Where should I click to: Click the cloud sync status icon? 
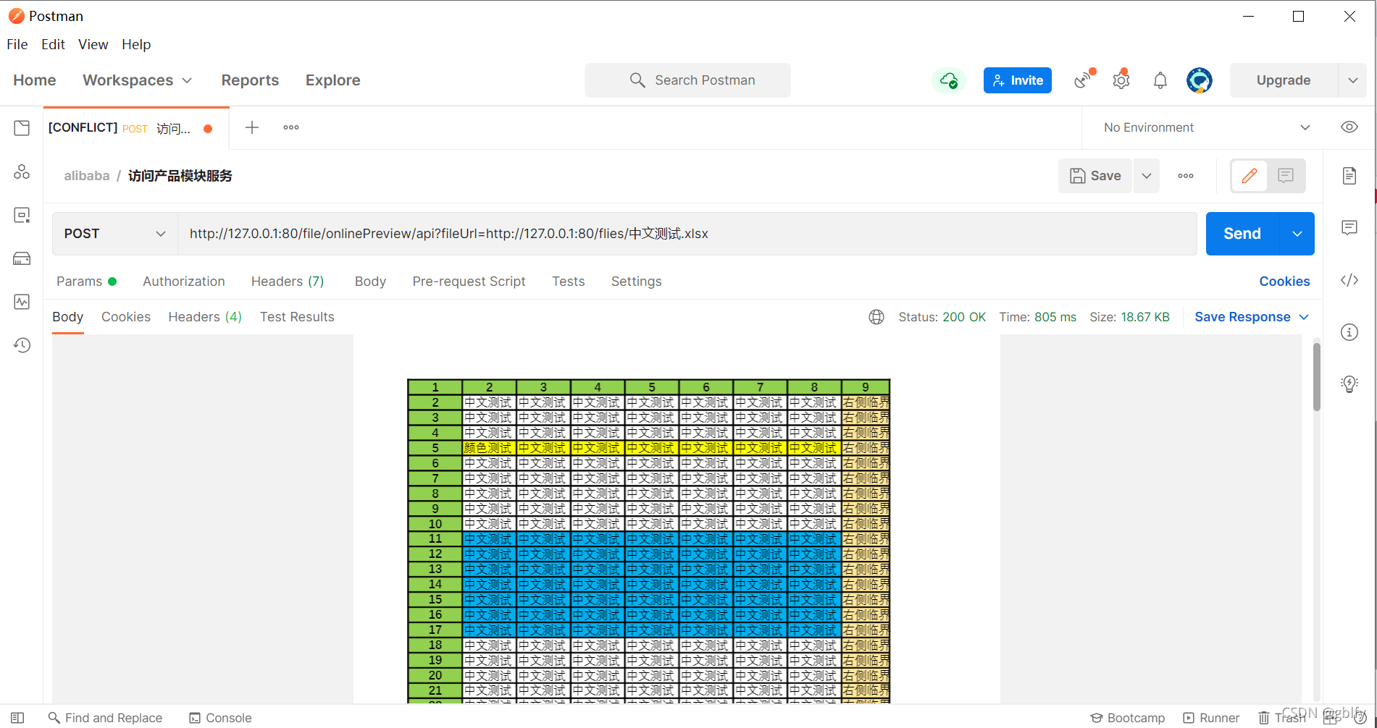coord(949,80)
